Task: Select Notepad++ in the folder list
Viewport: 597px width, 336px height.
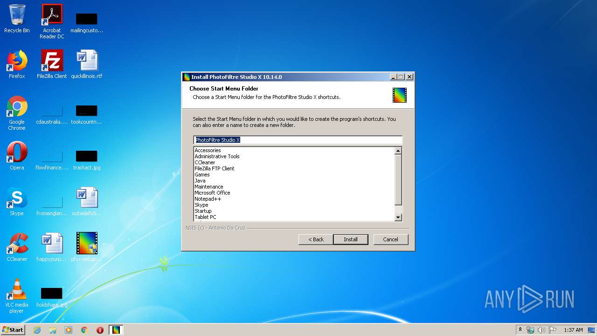Action: coord(208,199)
